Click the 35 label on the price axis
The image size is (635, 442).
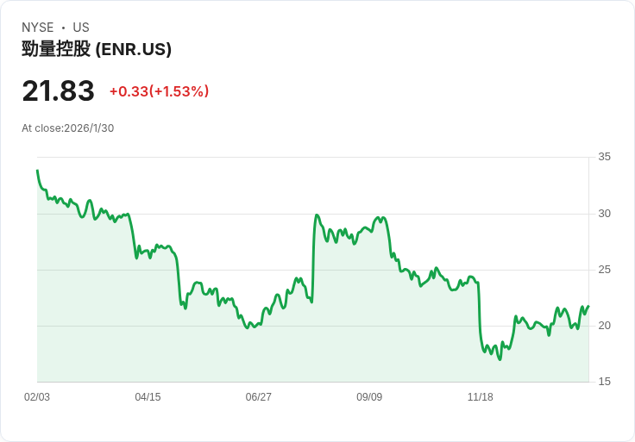click(x=604, y=157)
